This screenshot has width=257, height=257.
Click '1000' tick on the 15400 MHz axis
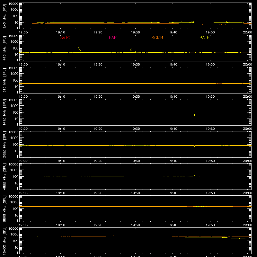14,235
